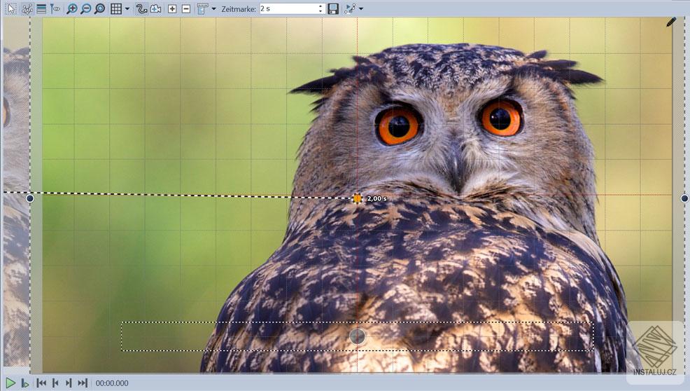Select the orange 2,00 s path marker
This screenshot has height=391, width=690.
pos(357,198)
